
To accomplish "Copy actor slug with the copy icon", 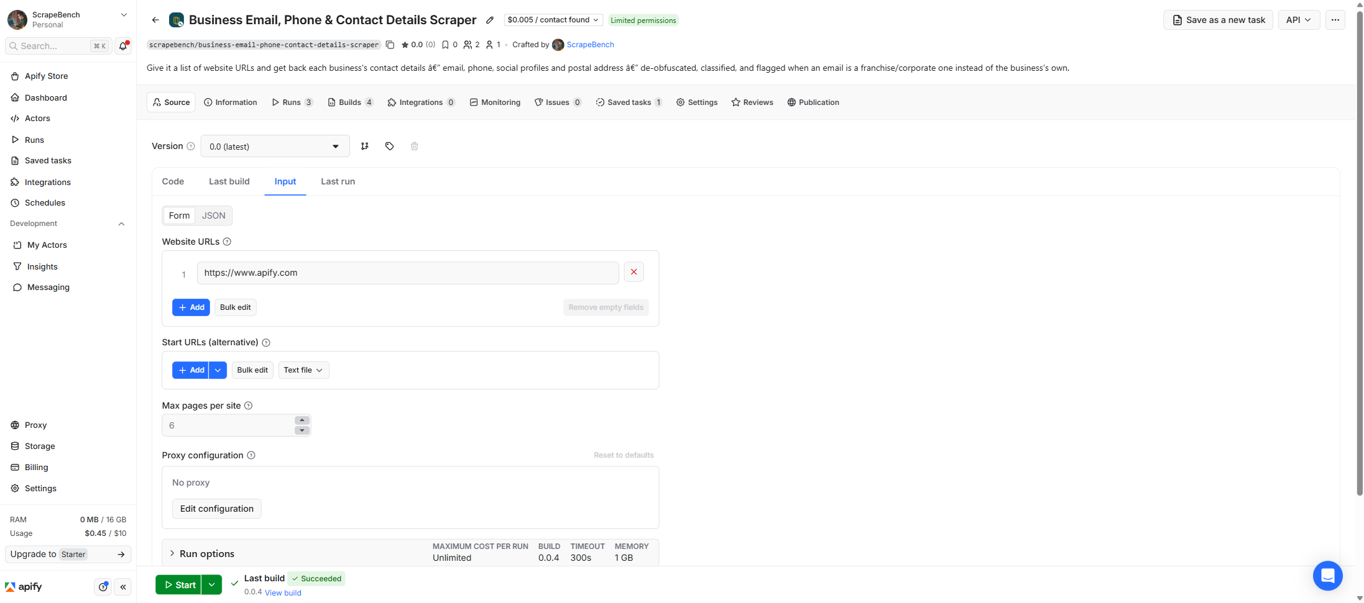I will 390,45.
